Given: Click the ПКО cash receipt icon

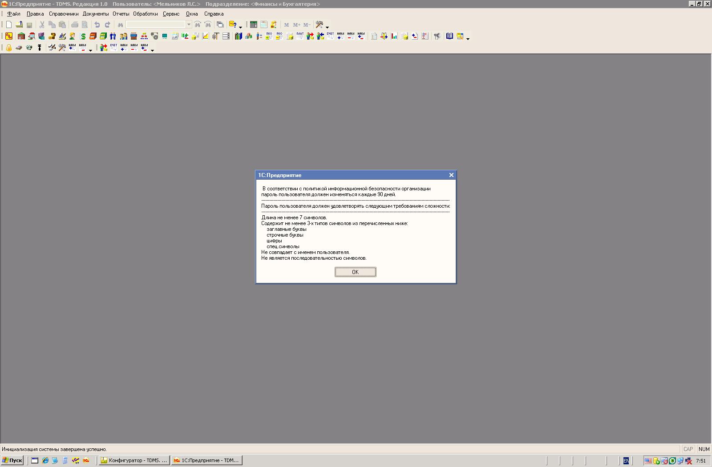Looking at the screenshot, I should pos(269,36).
